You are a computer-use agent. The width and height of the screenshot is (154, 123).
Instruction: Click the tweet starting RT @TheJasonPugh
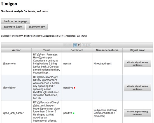coord(46,87)
